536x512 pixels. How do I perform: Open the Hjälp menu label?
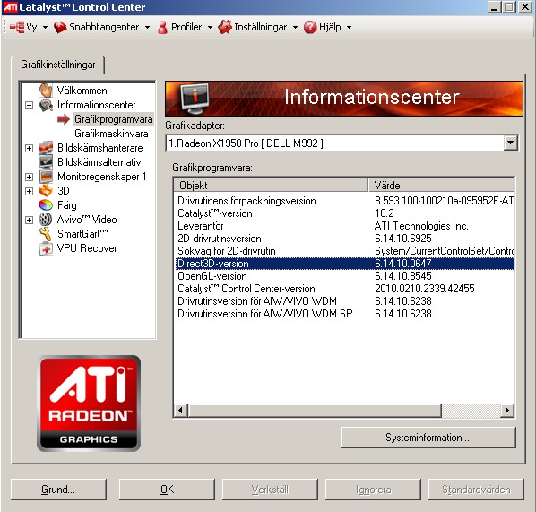(x=330, y=27)
